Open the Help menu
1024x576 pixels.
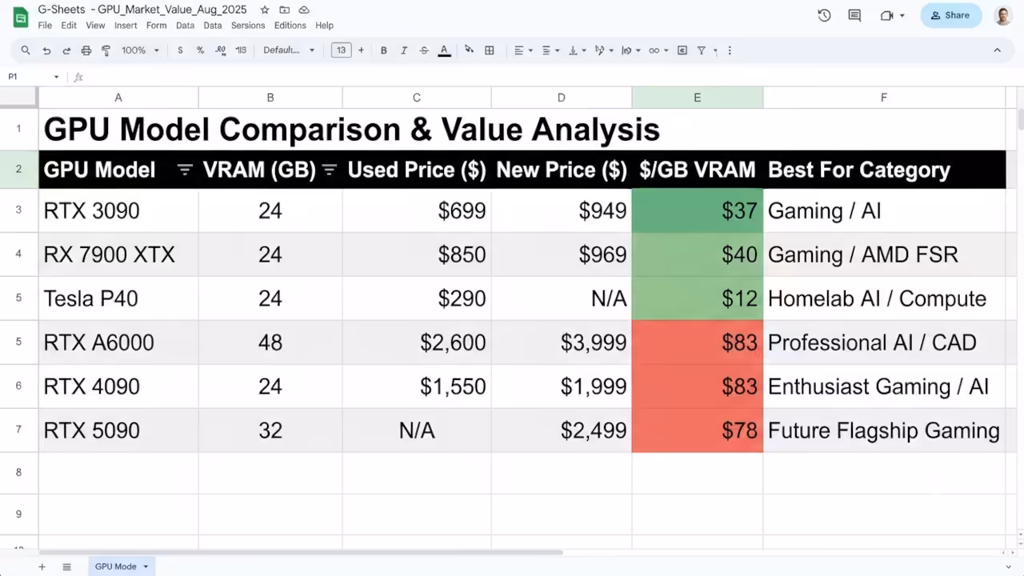pos(324,26)
